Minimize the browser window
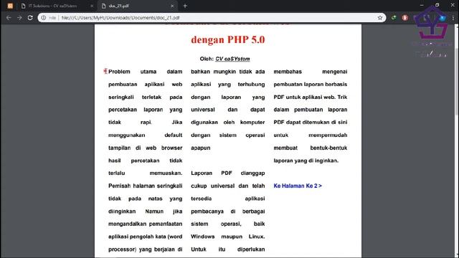This screenshot has height=258, width=459. coord(422,5)
